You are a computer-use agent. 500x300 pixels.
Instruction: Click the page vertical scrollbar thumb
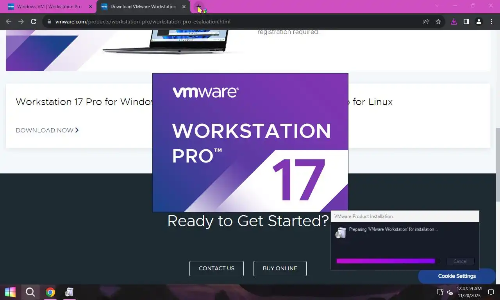498,164
